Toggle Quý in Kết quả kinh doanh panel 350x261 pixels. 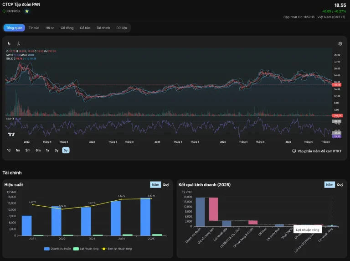(x=340, y=185)
